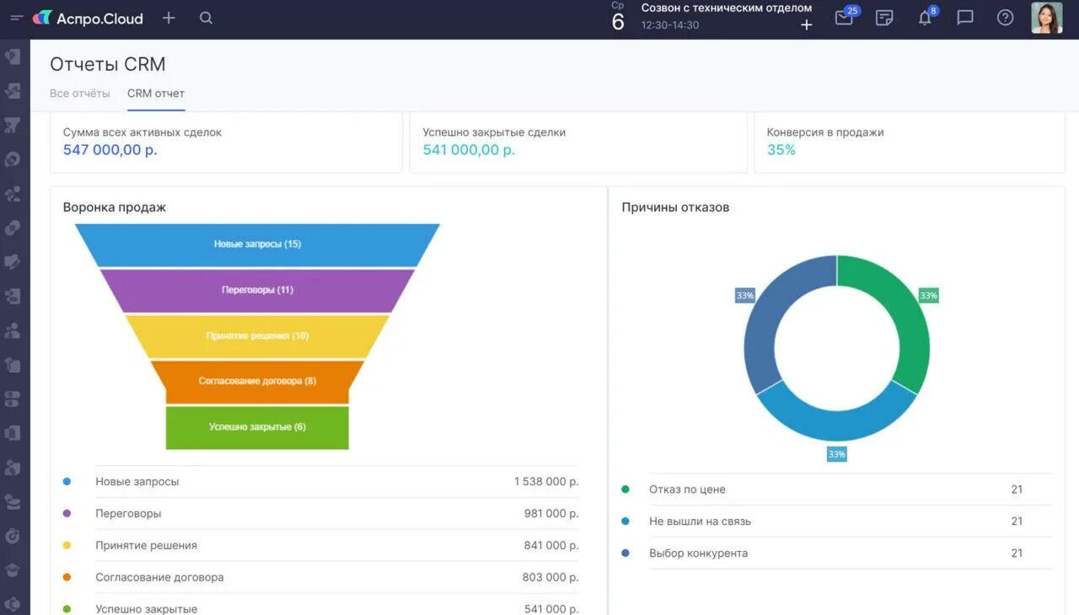The height and width of the screenshot is (615, 1079).
Task: Click the yellow Принятие решения (10) funnel segment
Action: pos(257,335)
